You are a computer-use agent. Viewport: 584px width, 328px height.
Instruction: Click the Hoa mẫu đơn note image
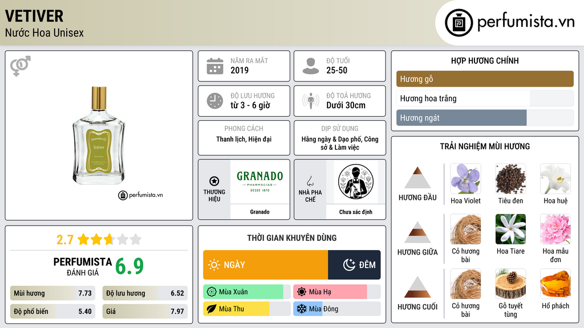(555, 229)
